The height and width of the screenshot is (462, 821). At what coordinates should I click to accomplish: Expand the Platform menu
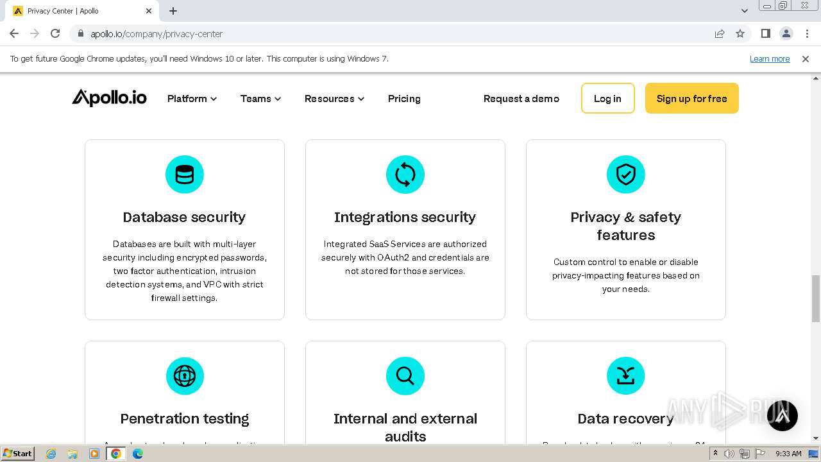tap(192, 98)
